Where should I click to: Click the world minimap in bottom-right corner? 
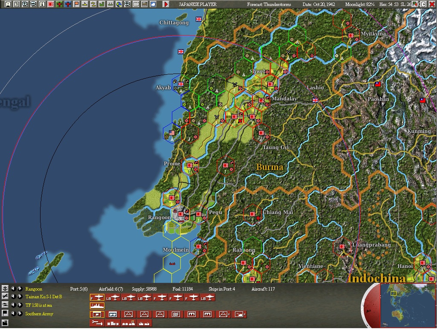point(408,305)
